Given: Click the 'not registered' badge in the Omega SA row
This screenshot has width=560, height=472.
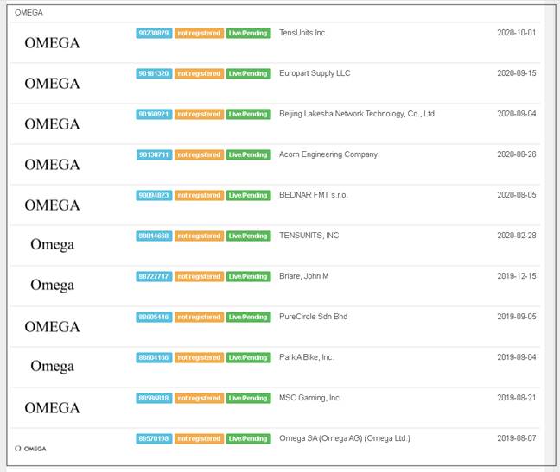Looking at the screenshot, I should (200, 439).
